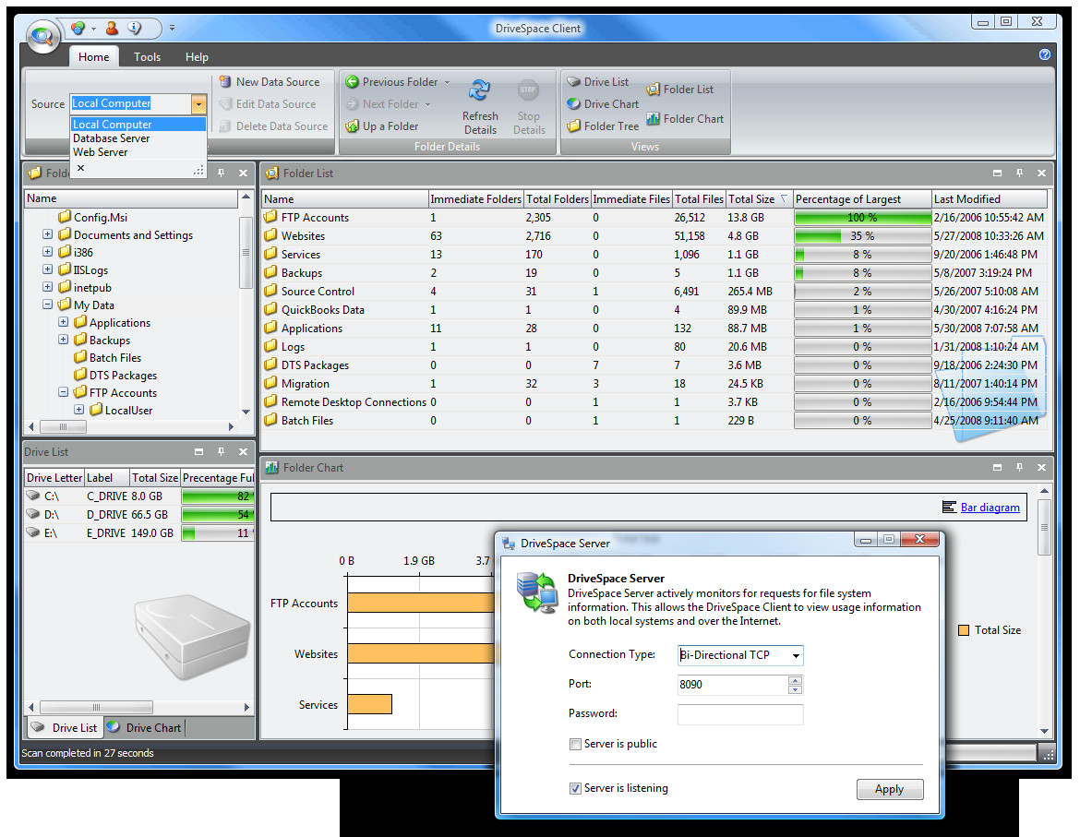Click the Folder Tree vertical scrollbar thumb

246,253
